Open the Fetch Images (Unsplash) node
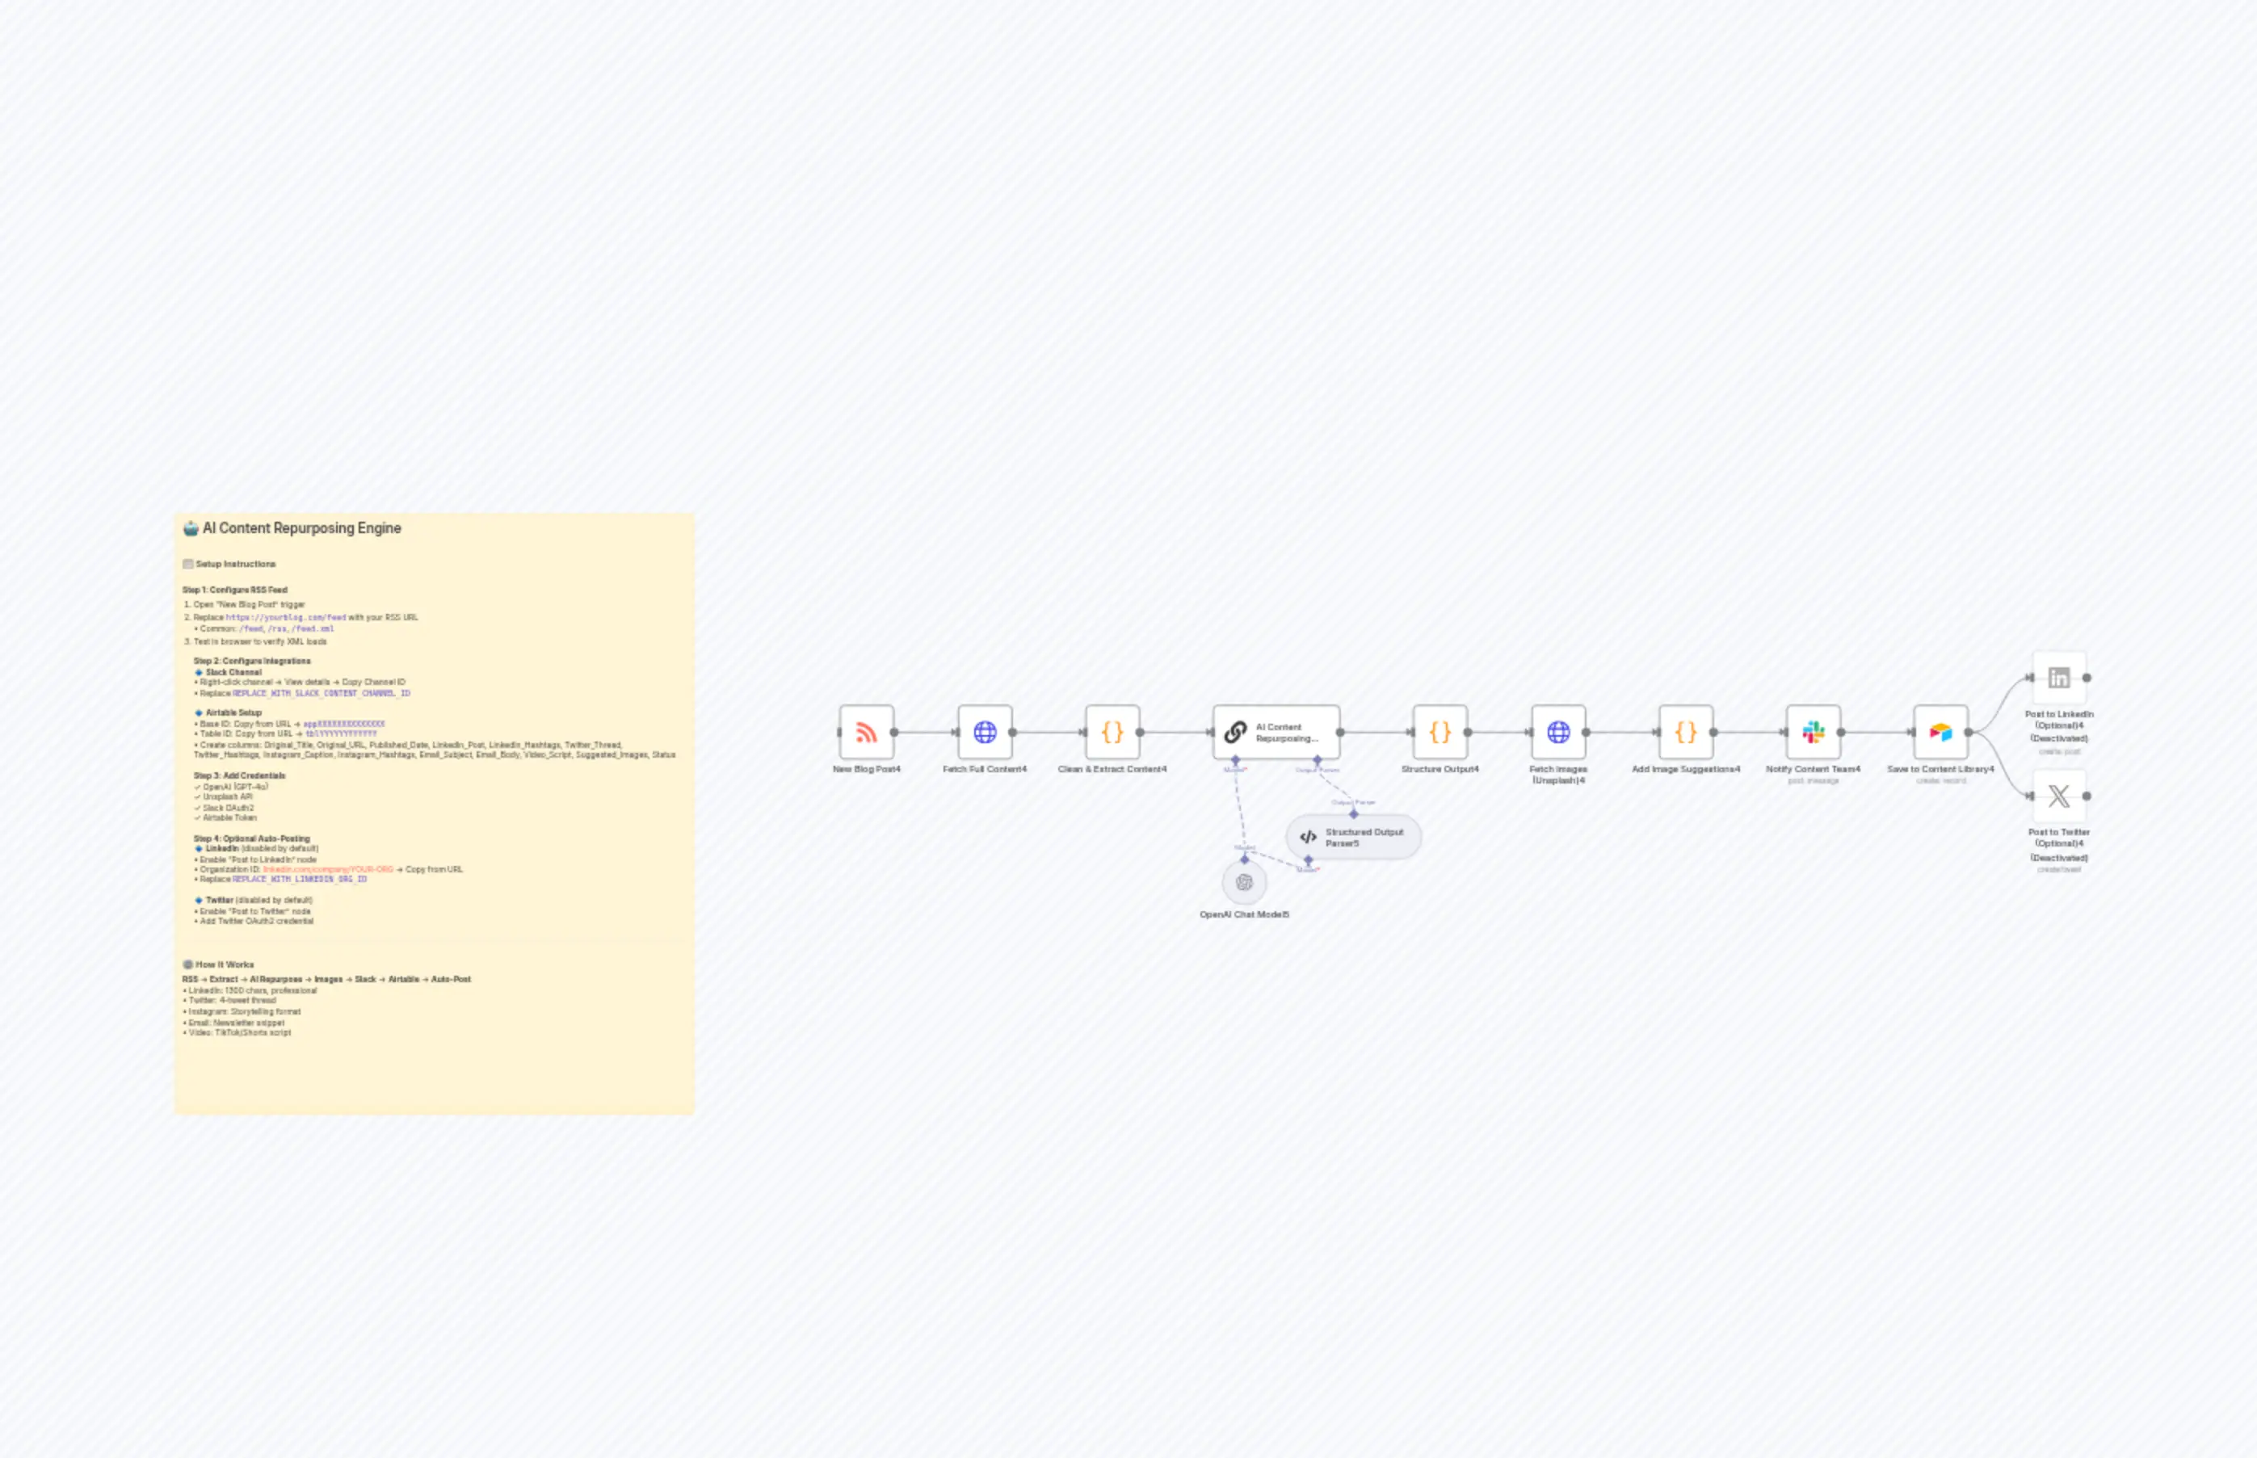The image size is (2257, 1458). tap(1557, 732)
